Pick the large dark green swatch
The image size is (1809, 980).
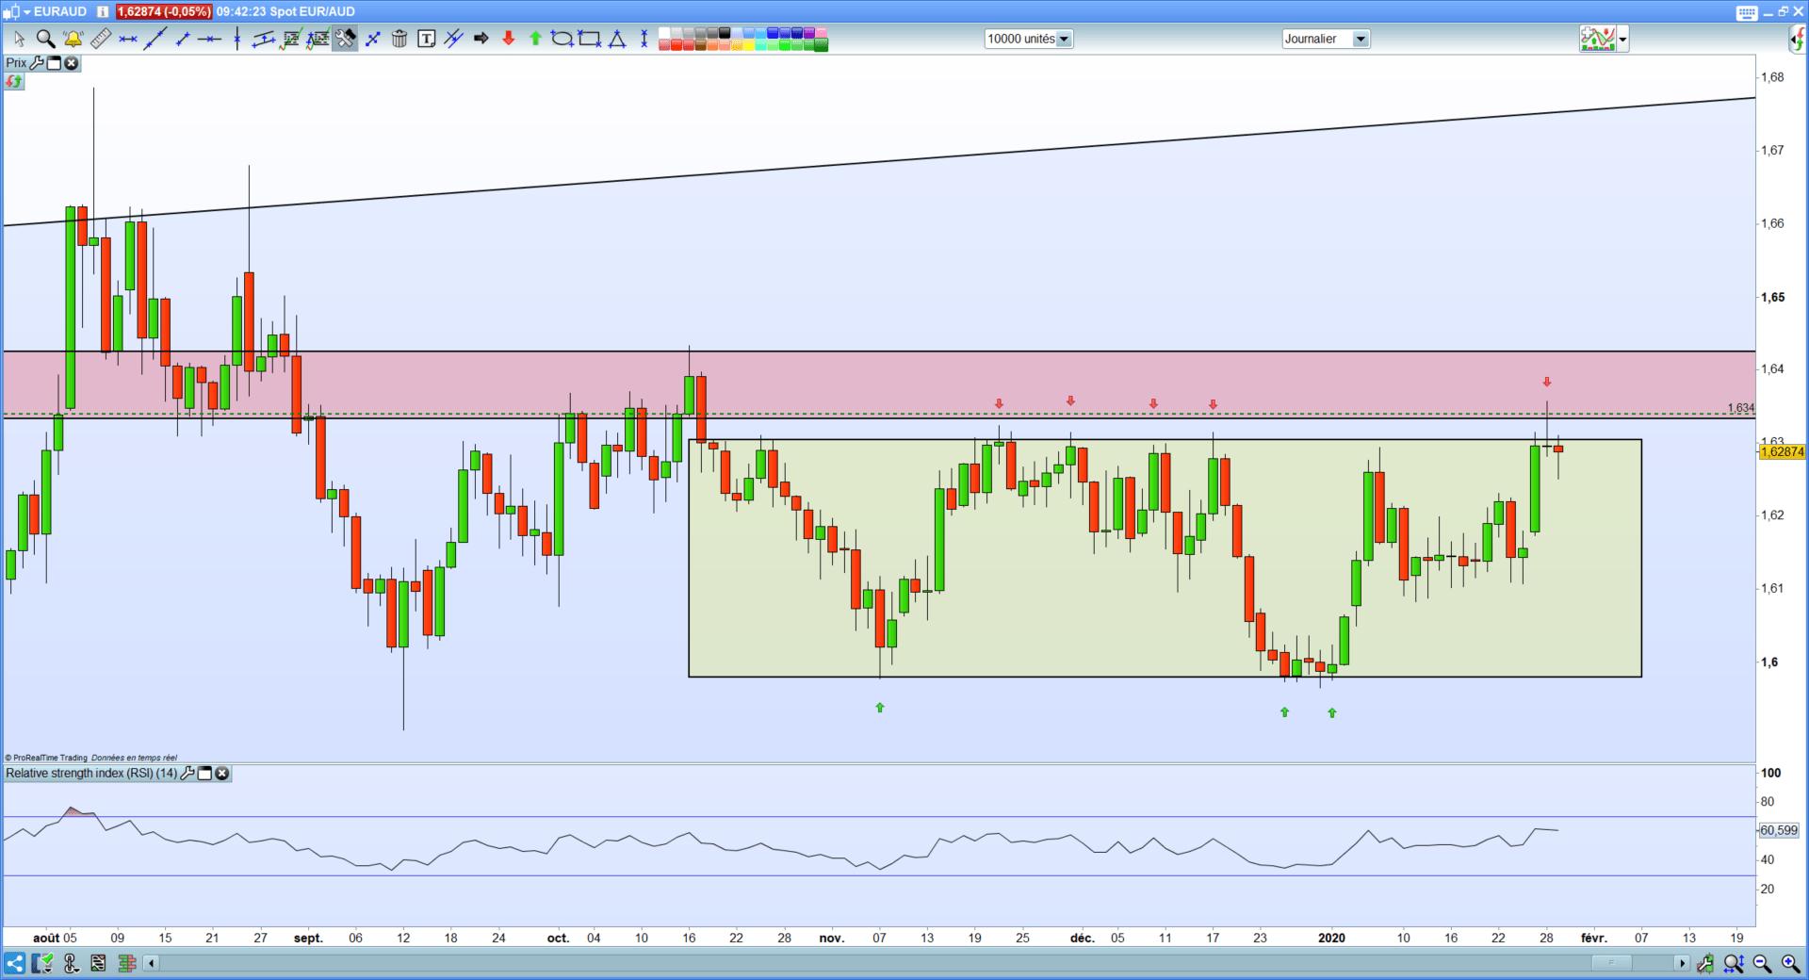821,44
